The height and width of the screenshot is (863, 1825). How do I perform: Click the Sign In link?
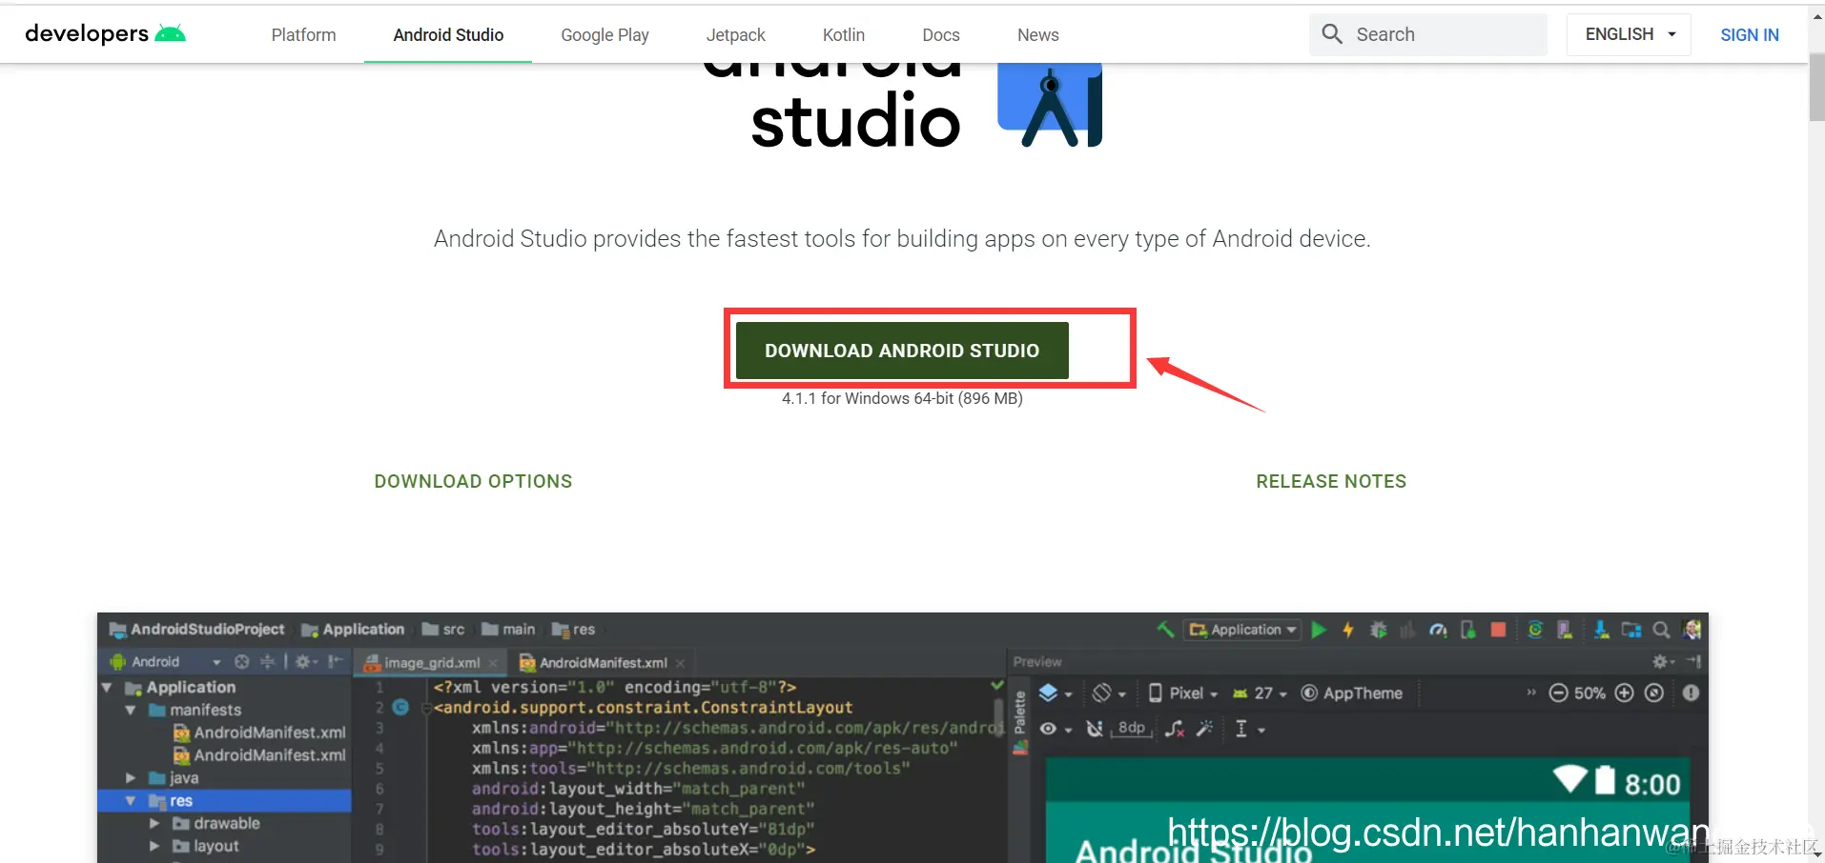pos(1750,35)
